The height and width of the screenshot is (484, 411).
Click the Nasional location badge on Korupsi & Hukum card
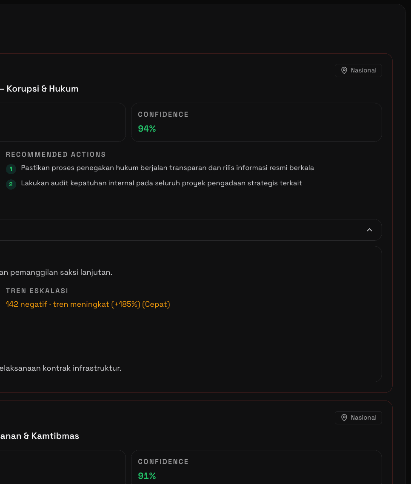[x=358, y=70]
